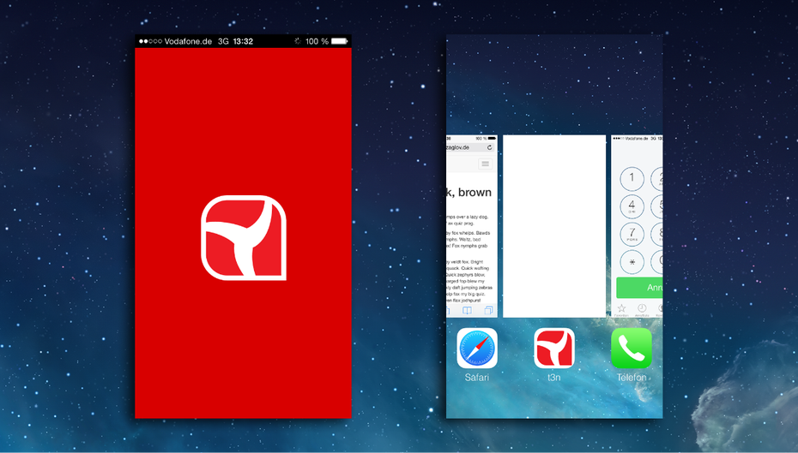Tap the loading spinner icon in status bar
Screen dimensions: 798x453
coord(297,41)
